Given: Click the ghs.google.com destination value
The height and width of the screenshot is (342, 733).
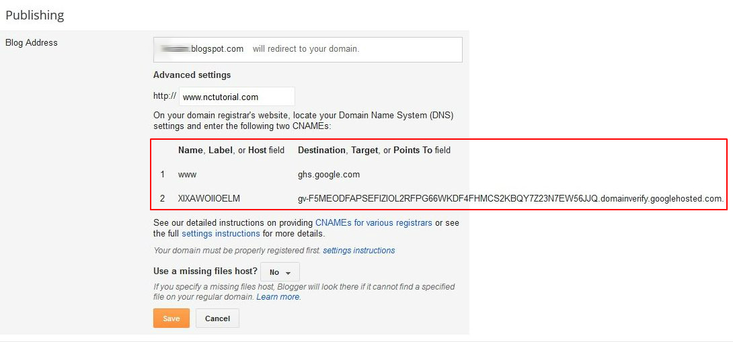Looking at the screenshot, I should click(x=329, y=175).
